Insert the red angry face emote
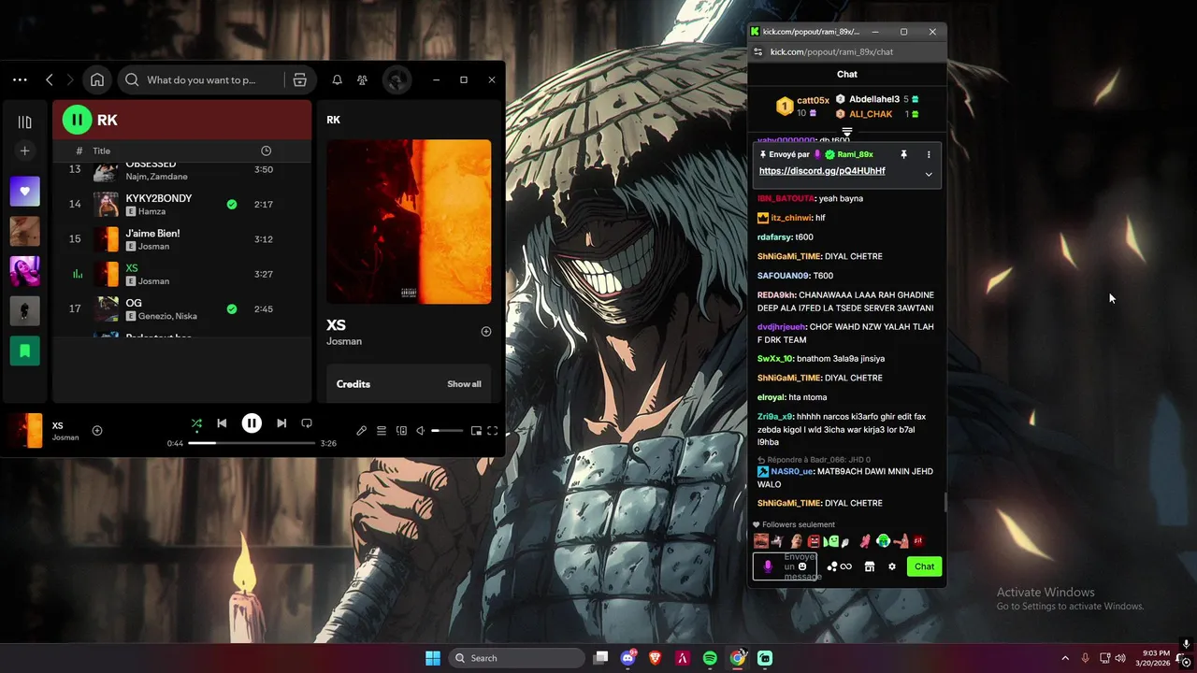This screenshot has width=1197, height=673. pos(814,541)
